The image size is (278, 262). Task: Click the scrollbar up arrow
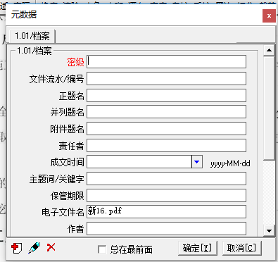pos(269,50)
